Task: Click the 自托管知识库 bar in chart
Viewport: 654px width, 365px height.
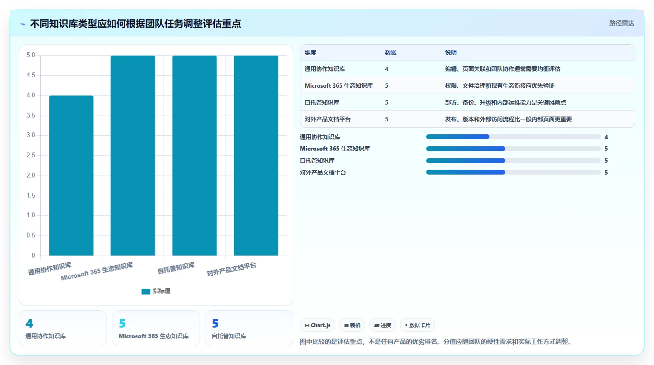Action: pyautogui.click(x=194, y=155)
